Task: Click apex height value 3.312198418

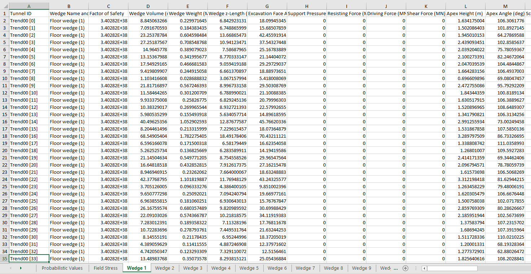Action: pos(465,179)
